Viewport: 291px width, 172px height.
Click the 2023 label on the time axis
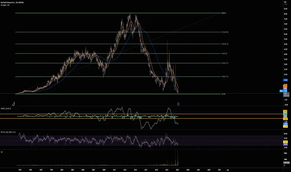177,170
